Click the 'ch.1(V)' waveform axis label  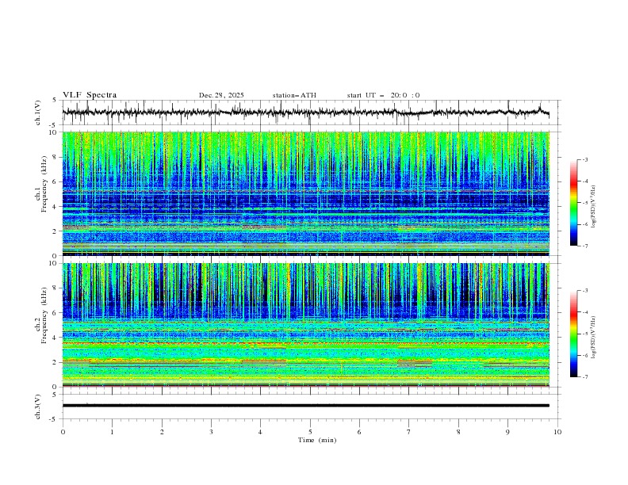pos(38,113)
